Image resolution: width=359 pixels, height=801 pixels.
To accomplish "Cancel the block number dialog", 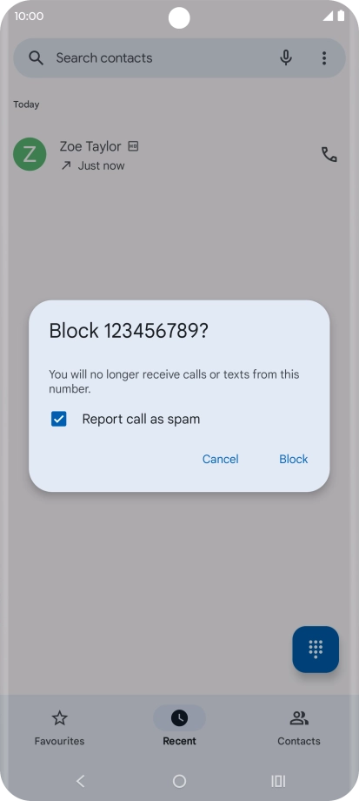I will click(220, 459).
